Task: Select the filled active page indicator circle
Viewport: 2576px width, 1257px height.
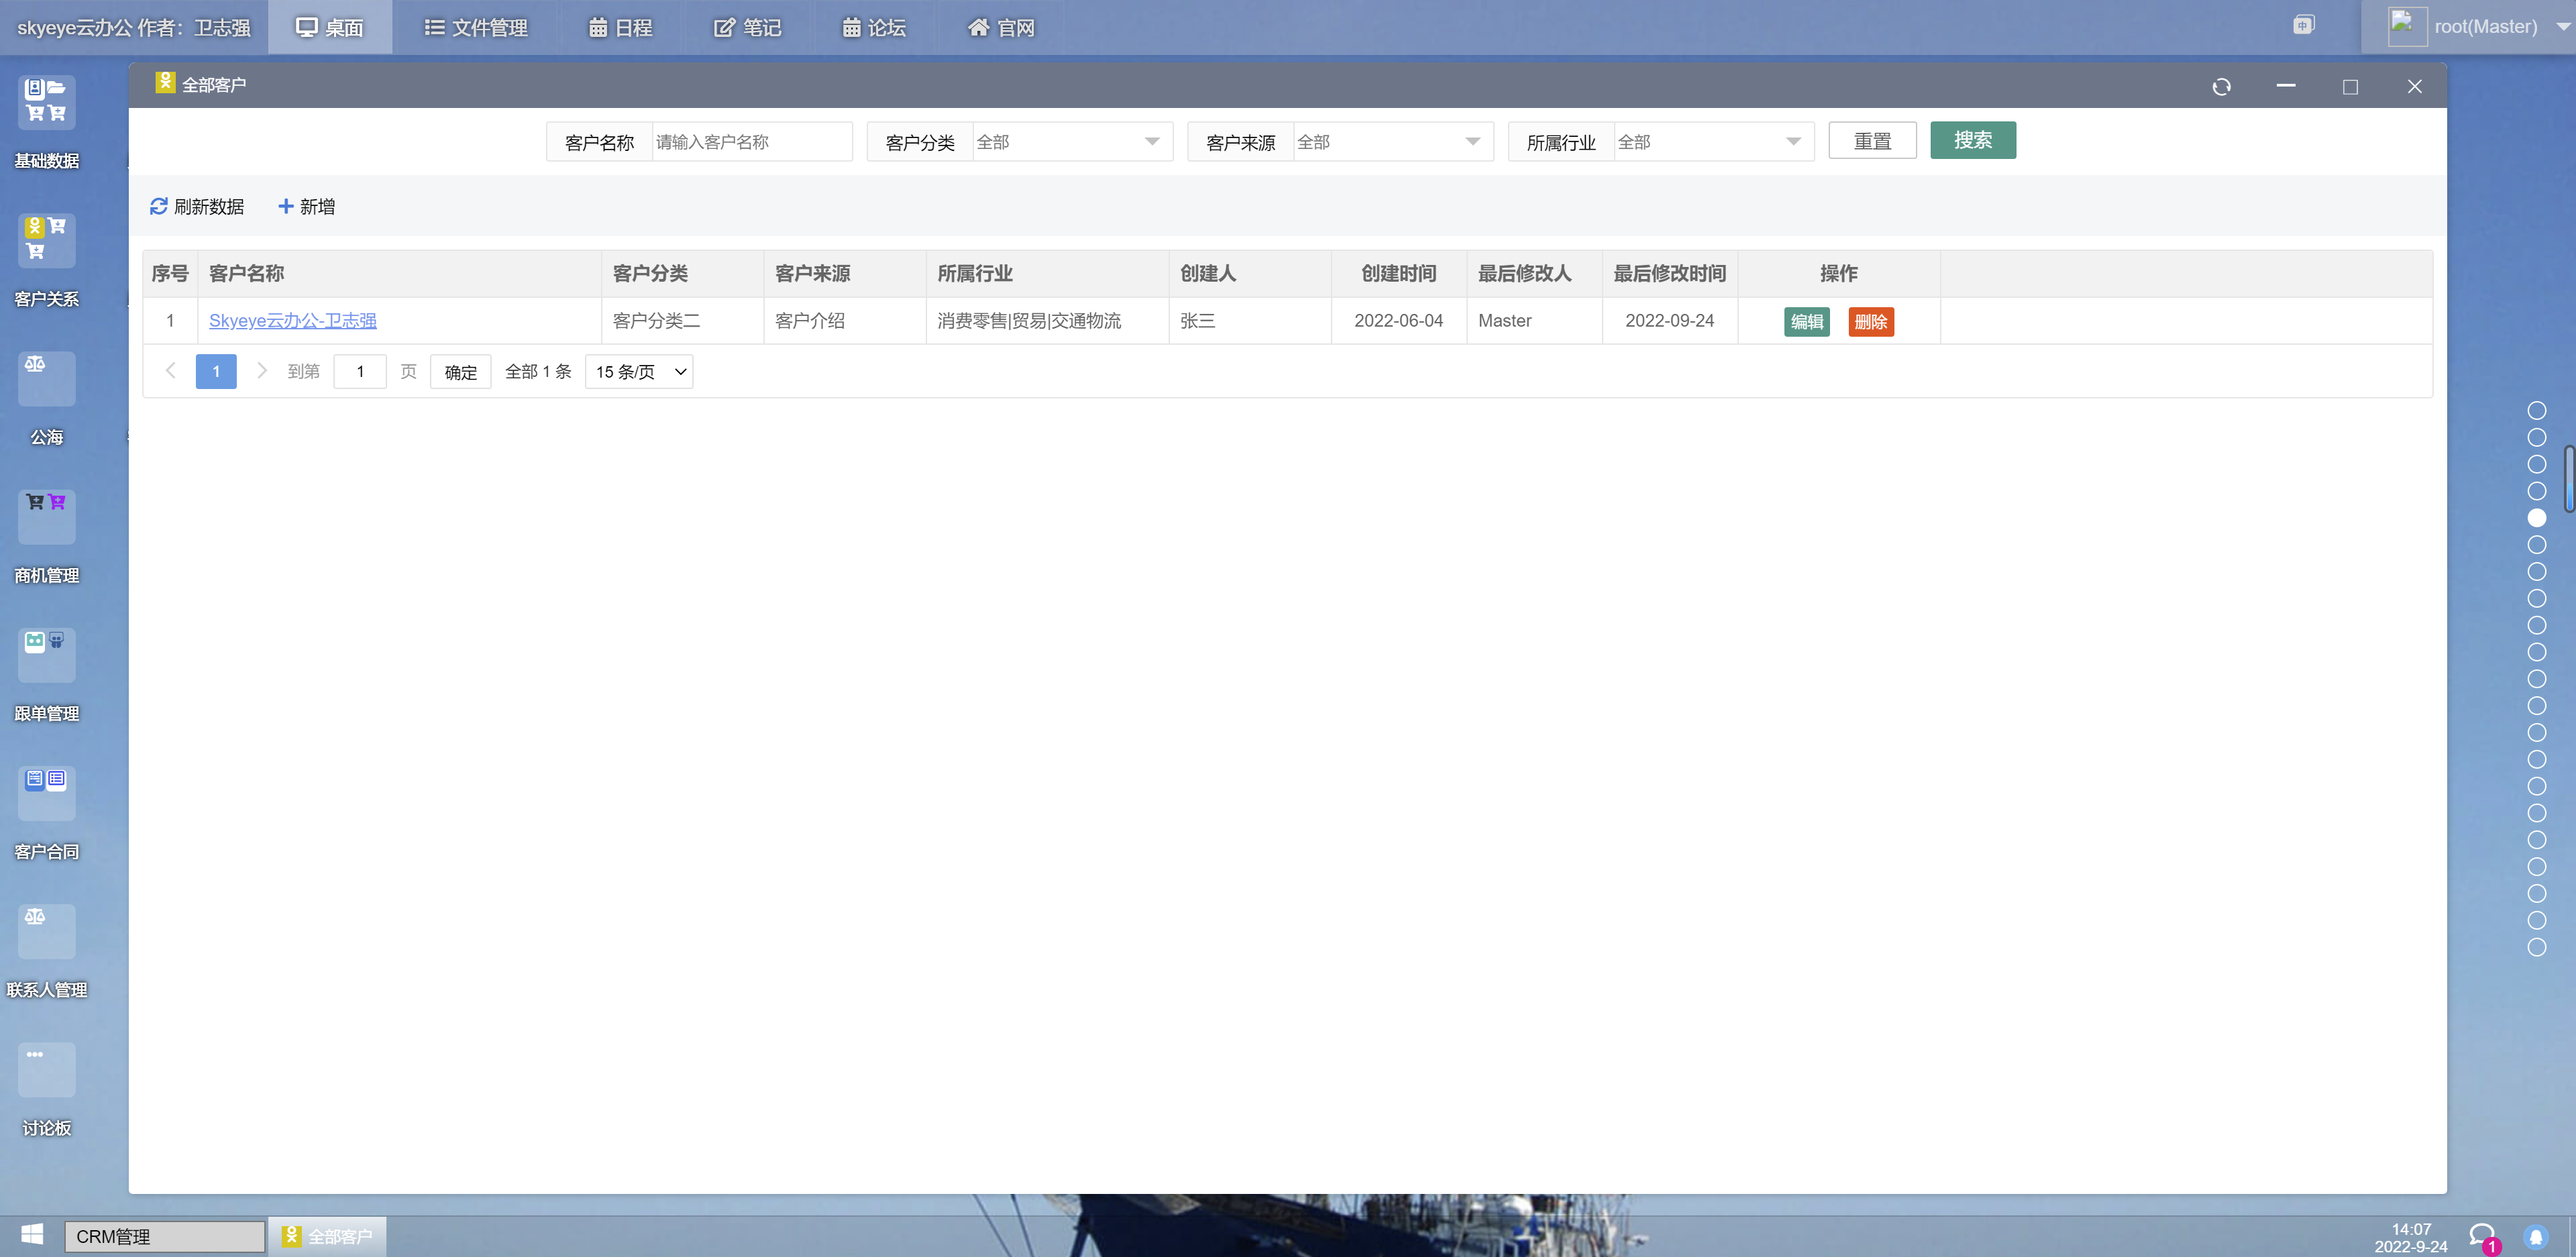Action: (x=2536, y=518)
